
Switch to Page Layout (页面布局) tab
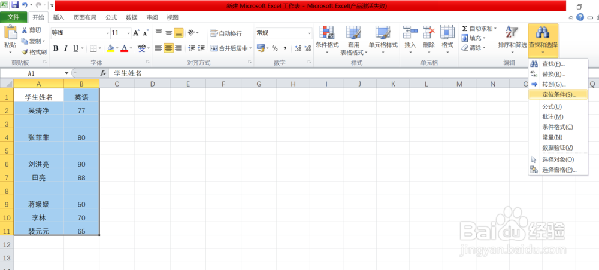coord(85,17)
